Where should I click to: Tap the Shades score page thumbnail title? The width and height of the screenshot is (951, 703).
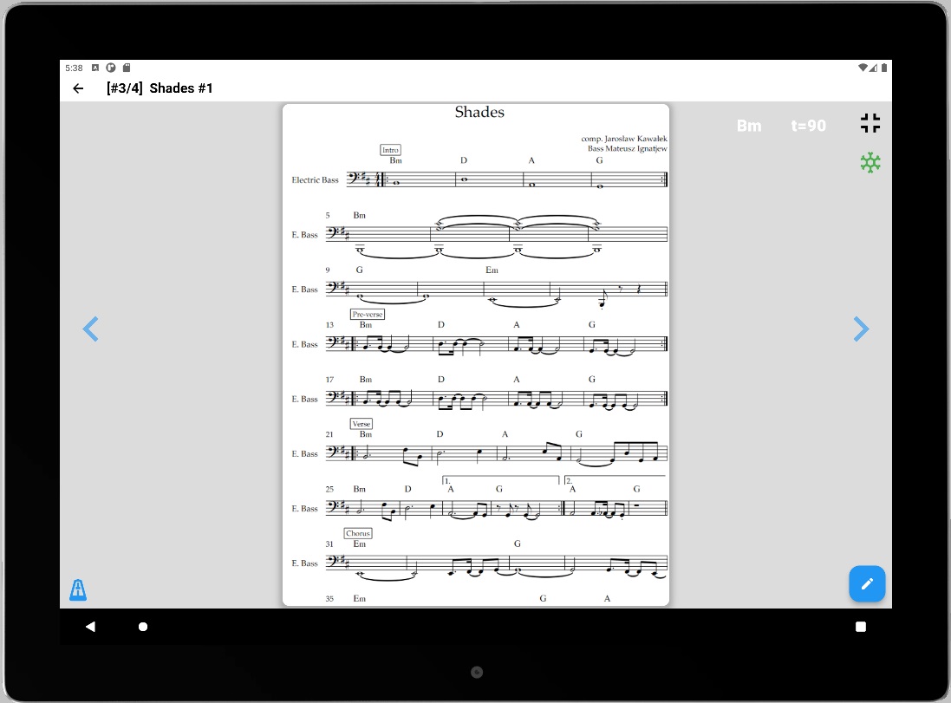[x=479, y=112]
